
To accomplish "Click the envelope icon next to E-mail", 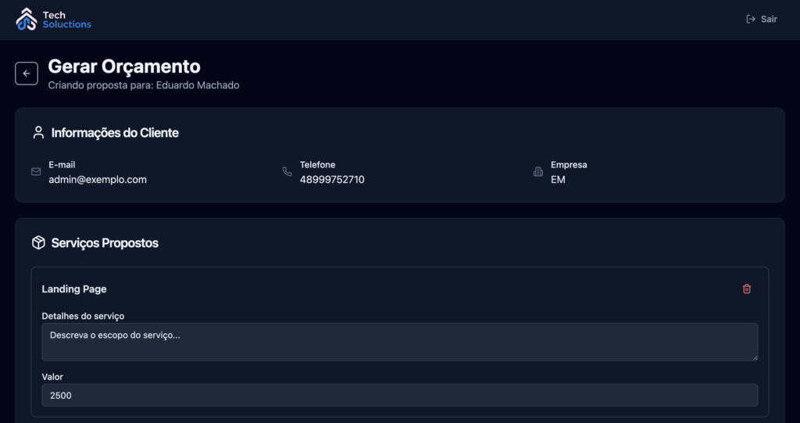I will pyautogui.click(x=36, y=172).
